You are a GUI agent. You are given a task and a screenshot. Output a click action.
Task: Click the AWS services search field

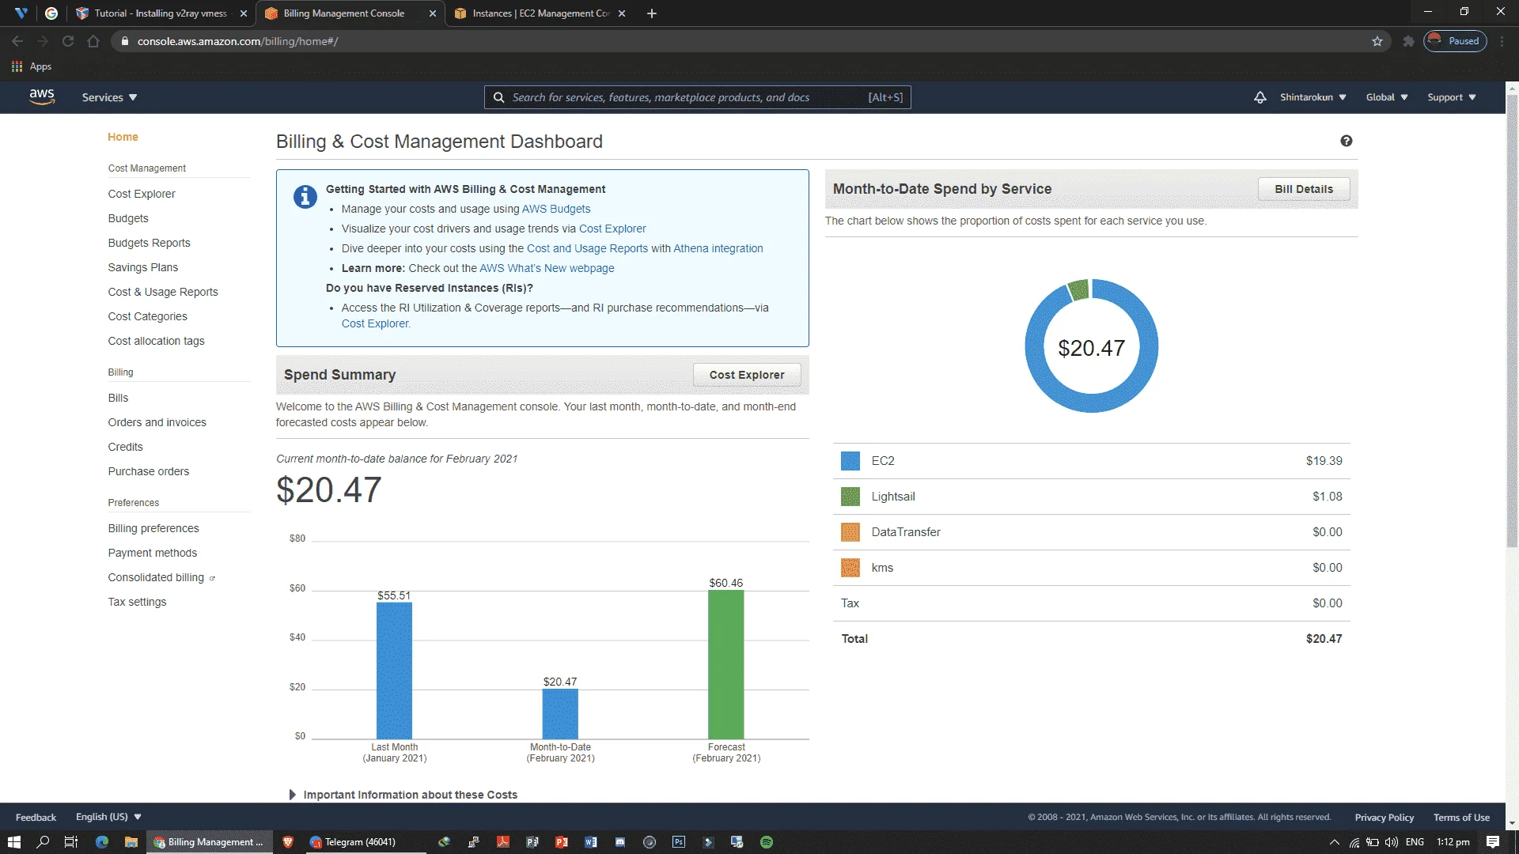click(697, 97)
